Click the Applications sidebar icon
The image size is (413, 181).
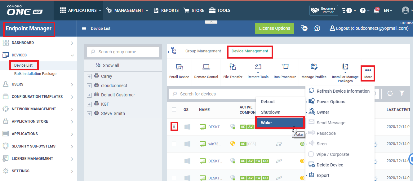point(6,134)
